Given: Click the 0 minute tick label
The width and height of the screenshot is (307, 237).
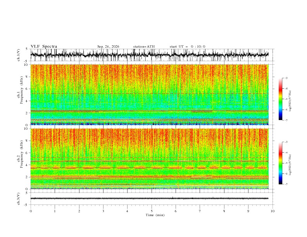Looking at the screenshot, I should pos(31,211).
